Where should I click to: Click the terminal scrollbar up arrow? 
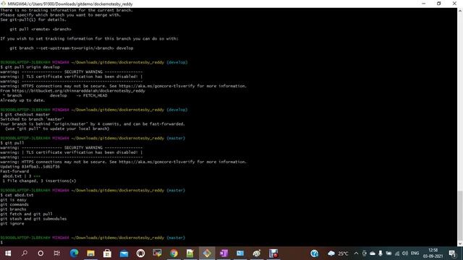click(x=460, y=11)
